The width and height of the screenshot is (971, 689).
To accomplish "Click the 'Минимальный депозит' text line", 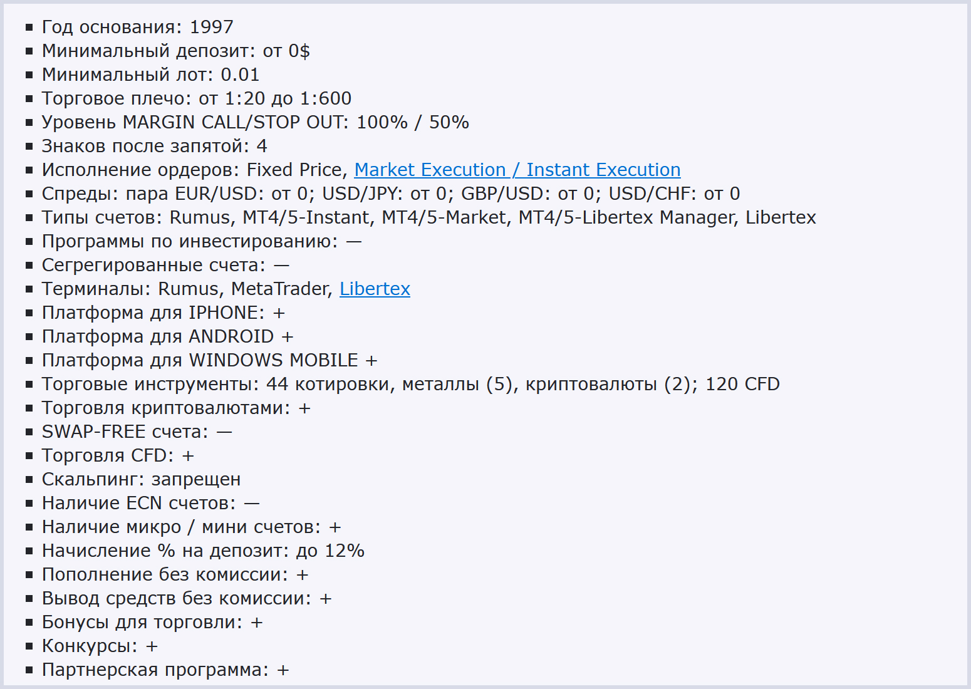I will 175,51.
